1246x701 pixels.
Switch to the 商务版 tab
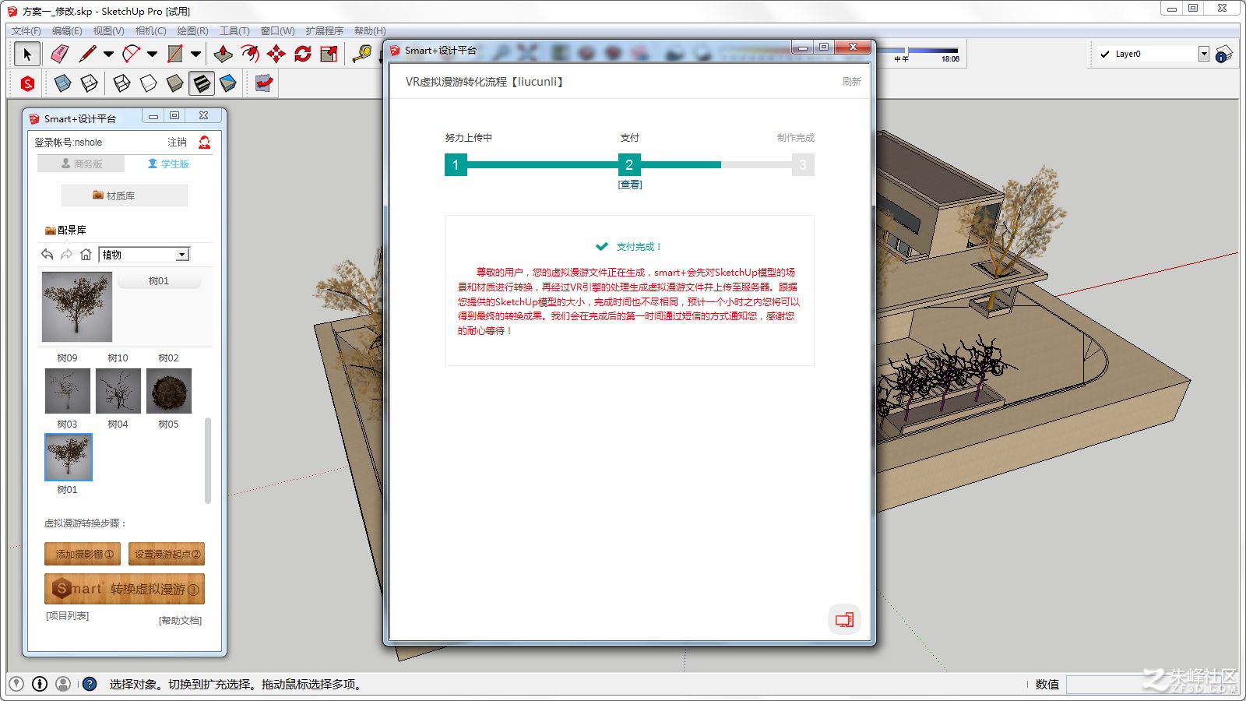click(82, 164)
